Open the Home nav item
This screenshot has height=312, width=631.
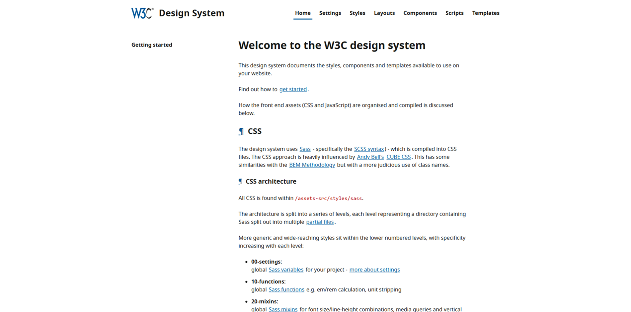(303, 13)
